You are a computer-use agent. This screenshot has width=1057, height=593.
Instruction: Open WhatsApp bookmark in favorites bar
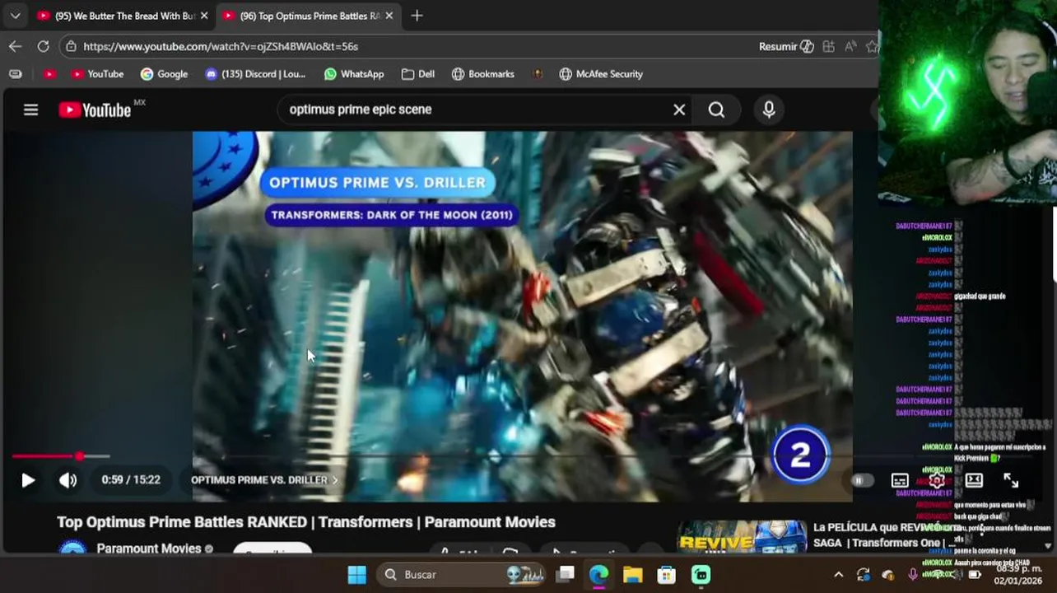click(x=354, y=74)
